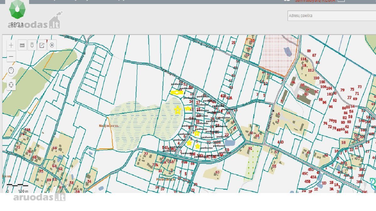Center map on my location
Image resolution: width=376 pixels, height=211 pixels.
point(11,85)
